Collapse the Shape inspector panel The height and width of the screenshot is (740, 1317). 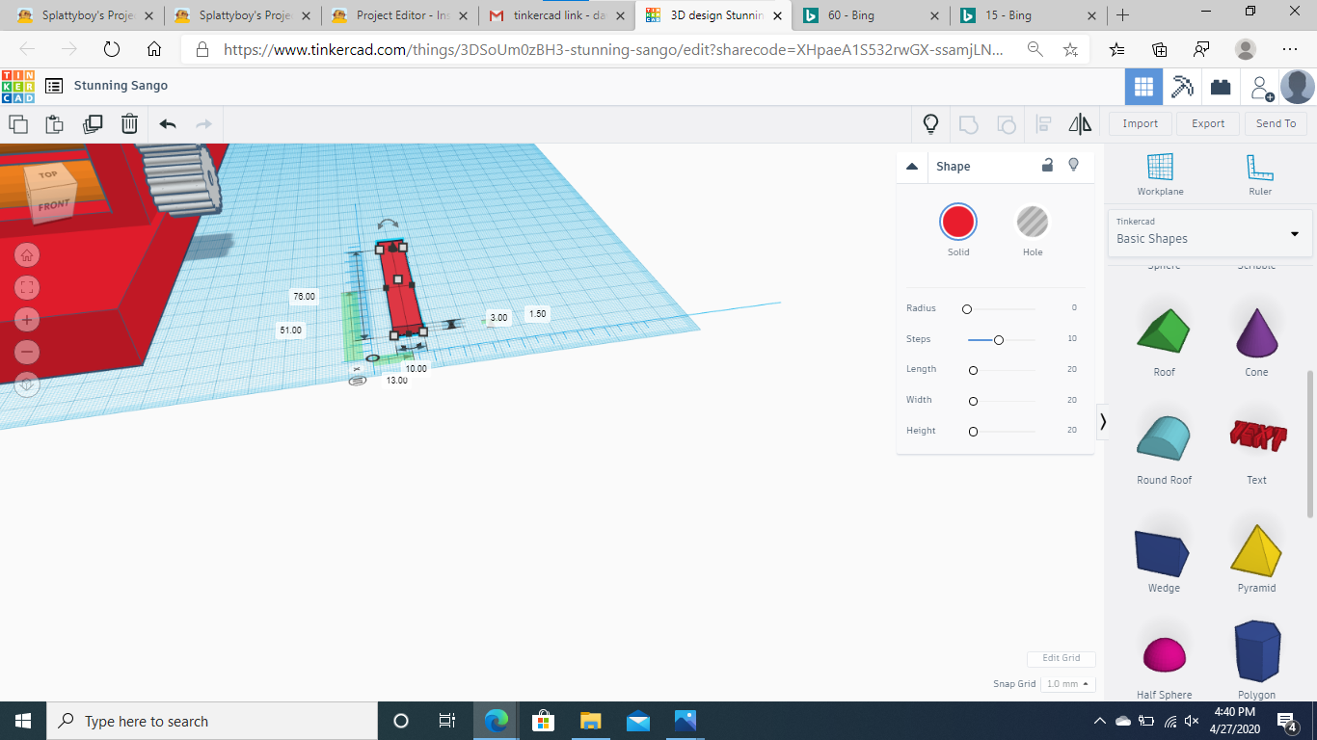912,167
